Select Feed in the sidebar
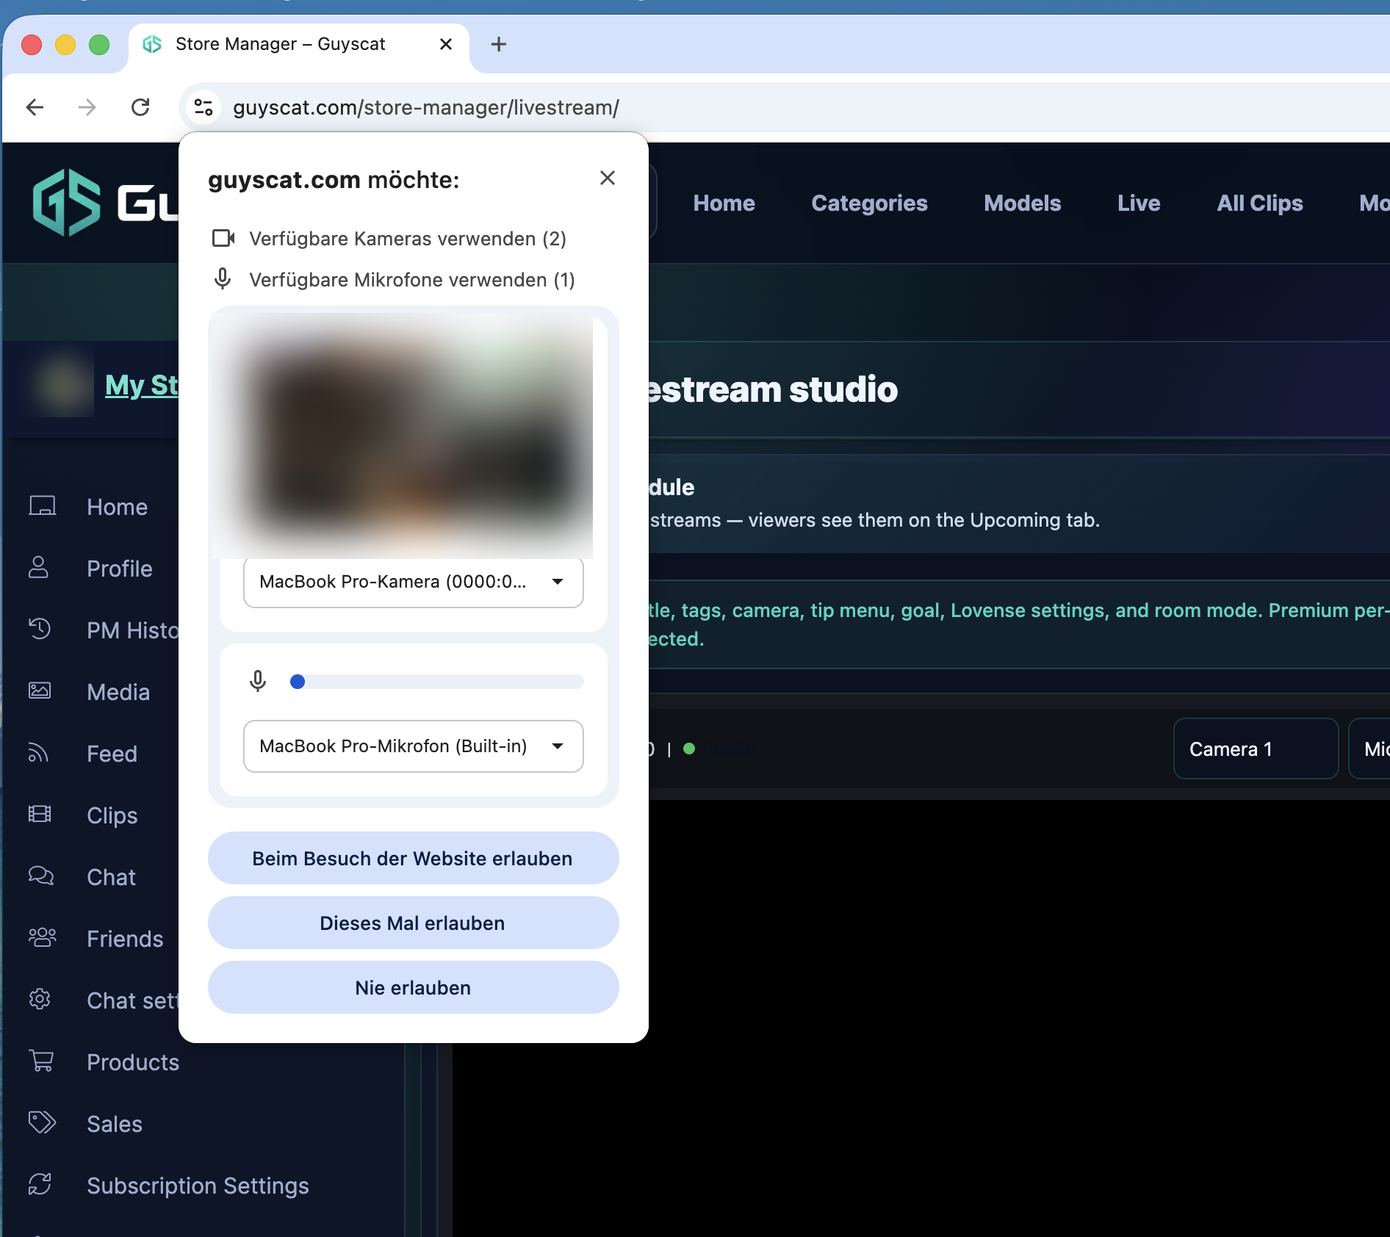This screenshot has width=1390, height=1237. pyautogui.click(x=112, y=754)
